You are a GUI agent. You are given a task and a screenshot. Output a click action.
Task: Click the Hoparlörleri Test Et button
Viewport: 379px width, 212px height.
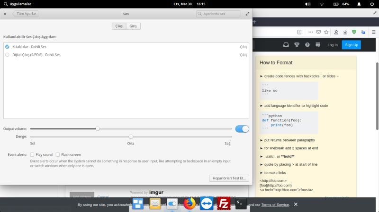[229, 178]
